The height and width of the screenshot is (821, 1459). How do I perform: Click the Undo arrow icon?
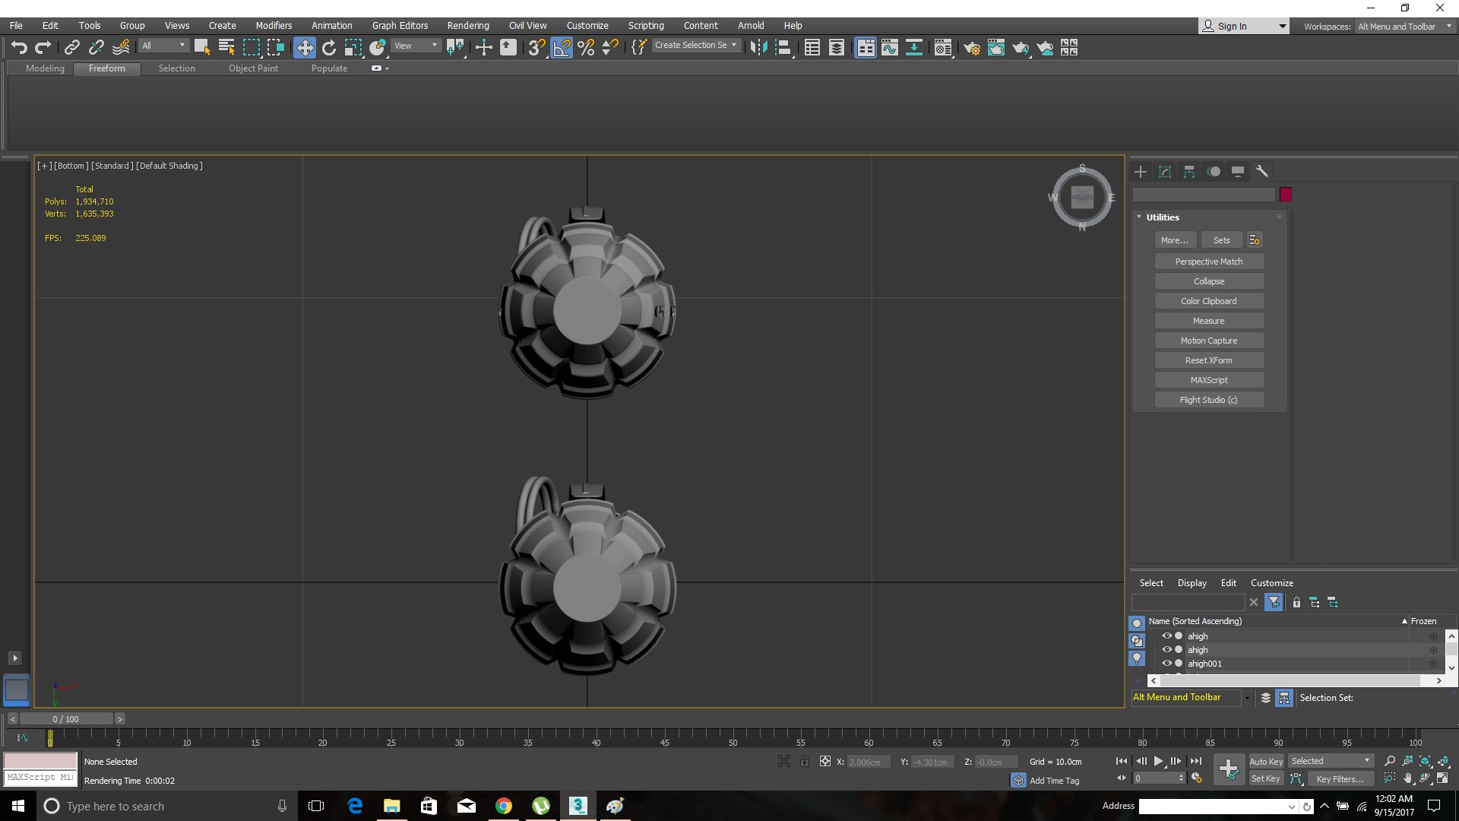coord(19,48)
